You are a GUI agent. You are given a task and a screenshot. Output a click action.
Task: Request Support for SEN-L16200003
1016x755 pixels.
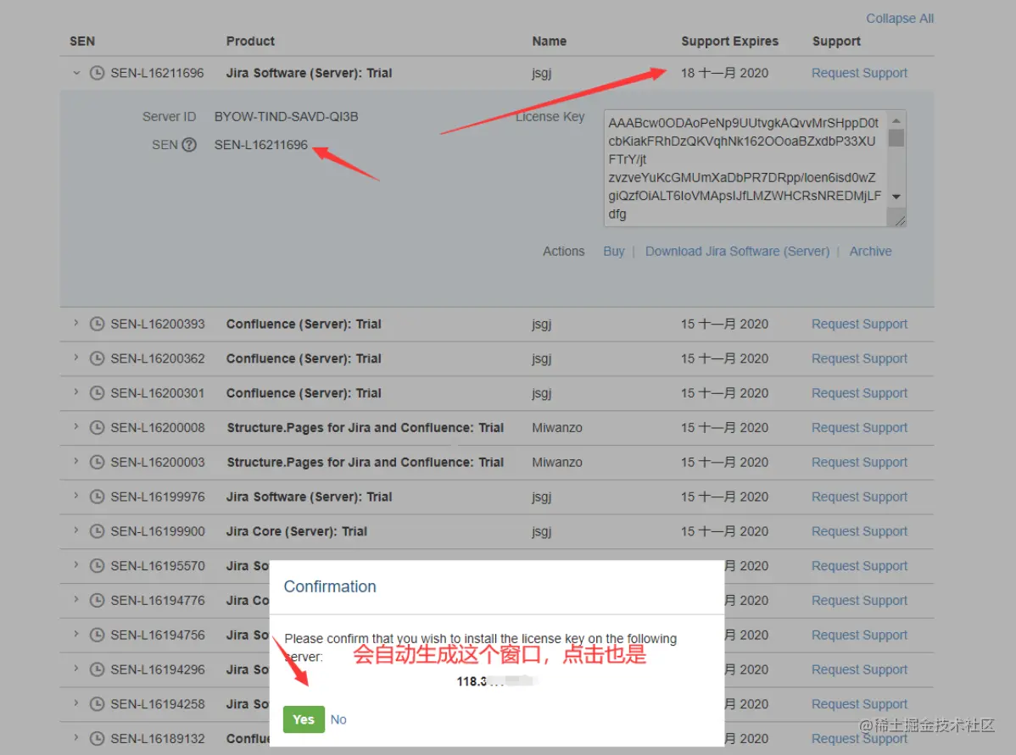[859, 463]
